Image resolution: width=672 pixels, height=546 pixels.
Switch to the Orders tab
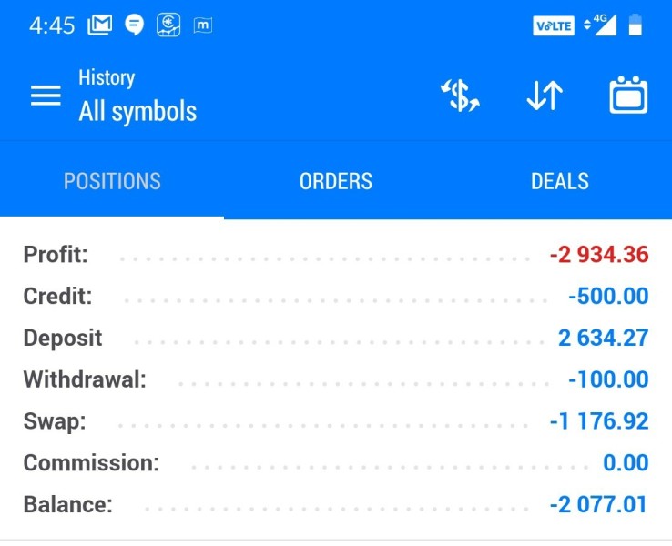336,181
